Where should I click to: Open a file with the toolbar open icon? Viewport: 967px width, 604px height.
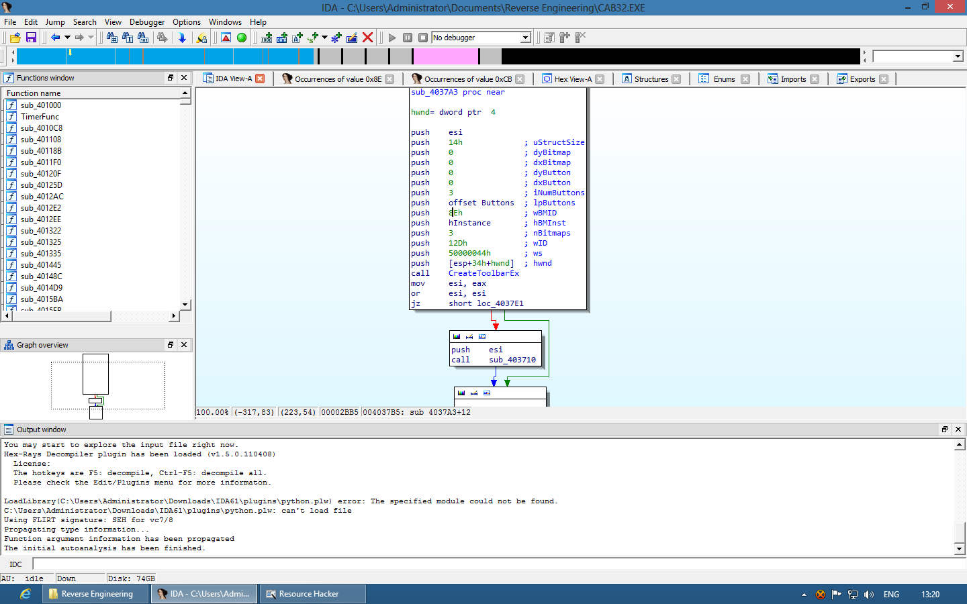[x=15, y=38]
